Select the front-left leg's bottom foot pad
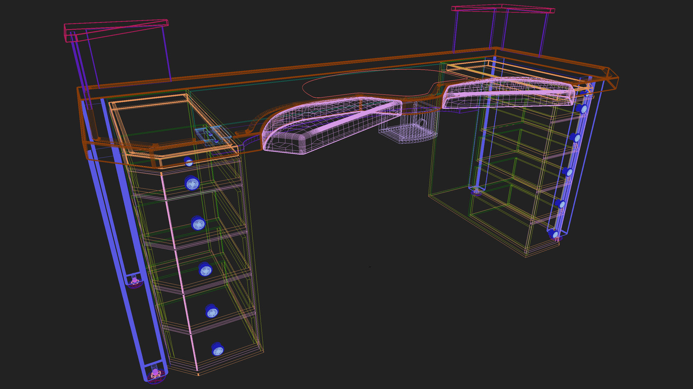The image size is (693, 389). pyautogui.click(x=156, y=375)
